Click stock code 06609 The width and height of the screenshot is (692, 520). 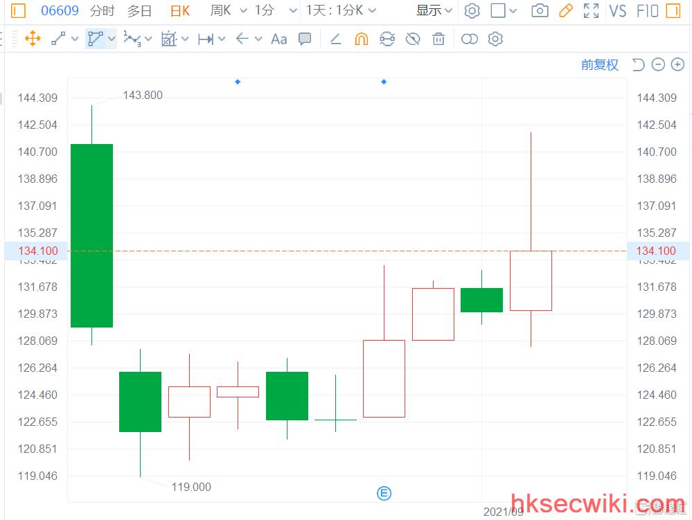click(60, 10)
